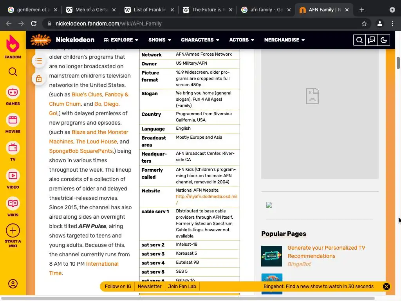Go back with the browser back arrow
Screen dimensions: 401x301
9,24
